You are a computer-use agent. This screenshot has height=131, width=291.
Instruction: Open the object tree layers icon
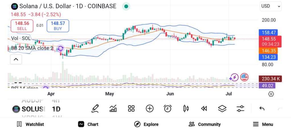[x=222, y=108]
